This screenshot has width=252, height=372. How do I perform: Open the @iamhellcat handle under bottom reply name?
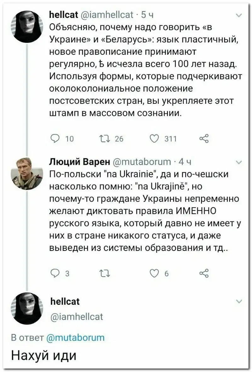(x=76, y=316)
